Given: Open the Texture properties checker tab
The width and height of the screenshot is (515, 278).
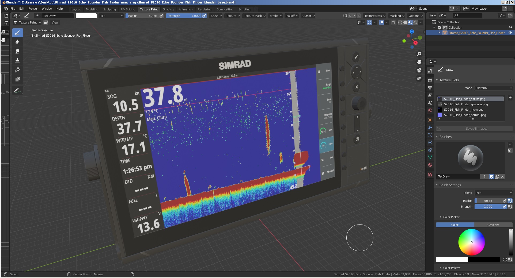Looking at the screenshot, I should [430, 175].
